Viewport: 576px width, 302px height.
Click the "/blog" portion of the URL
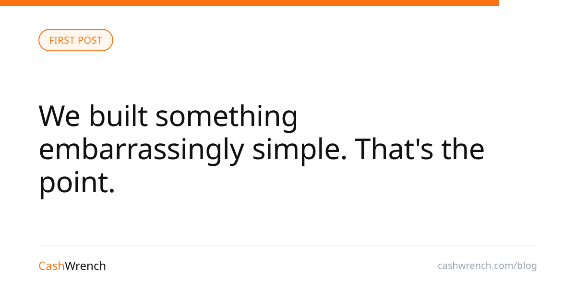[526, 266]
